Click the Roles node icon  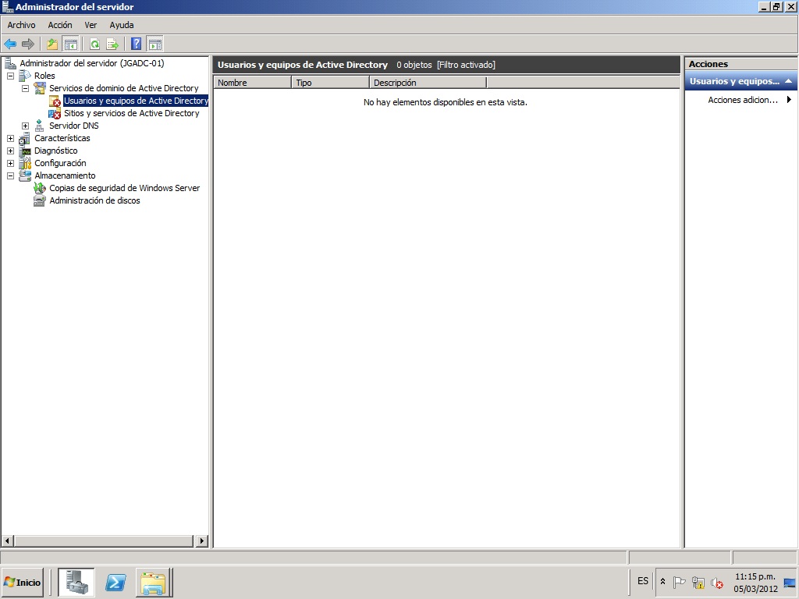[24, 76]
